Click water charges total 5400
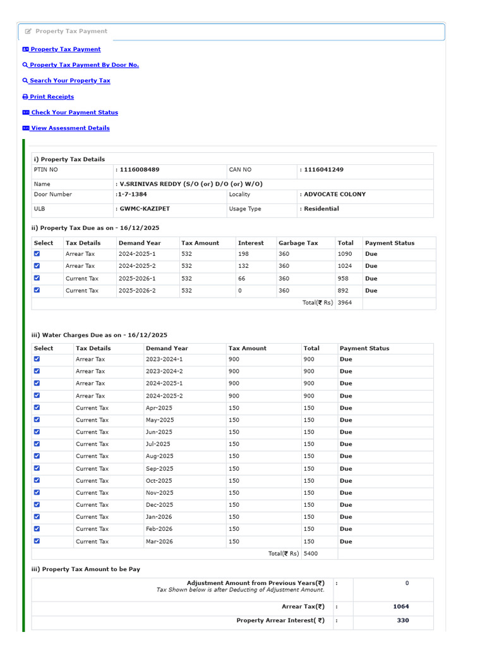485x647 pixels. (311, 553)
